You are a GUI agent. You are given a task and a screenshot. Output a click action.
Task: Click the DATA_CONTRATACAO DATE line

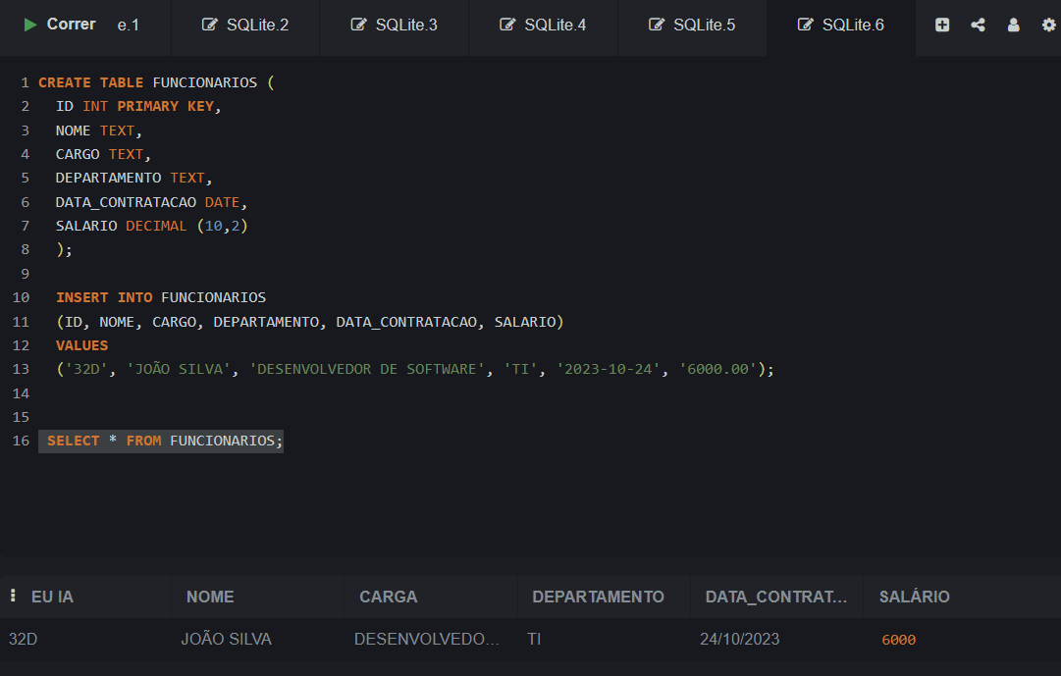(x=151, y=202)
